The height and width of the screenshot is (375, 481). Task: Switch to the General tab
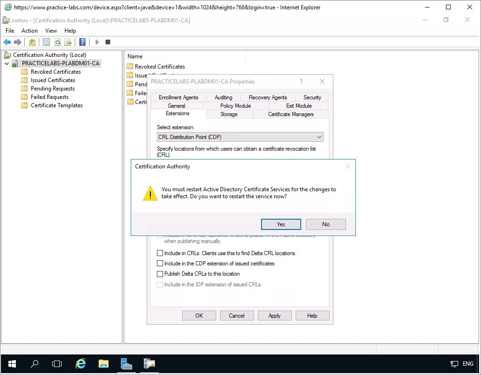[177, 106]
